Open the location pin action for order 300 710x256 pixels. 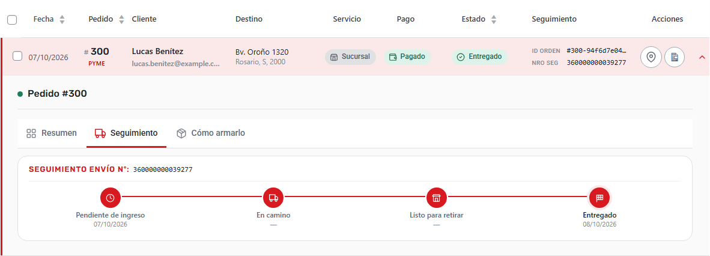click(x=651, y=57)
